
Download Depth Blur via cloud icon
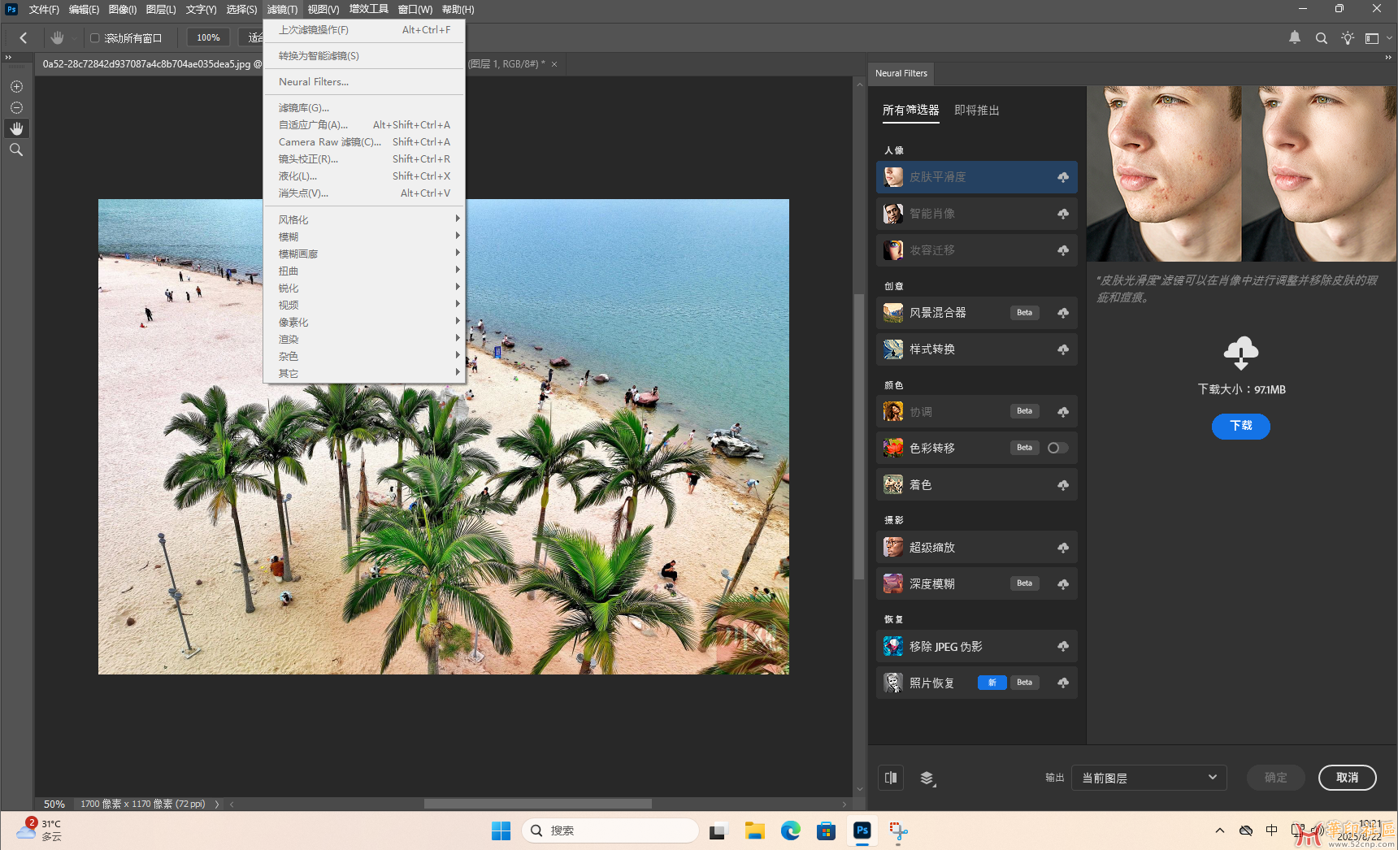coord(1063,584)
